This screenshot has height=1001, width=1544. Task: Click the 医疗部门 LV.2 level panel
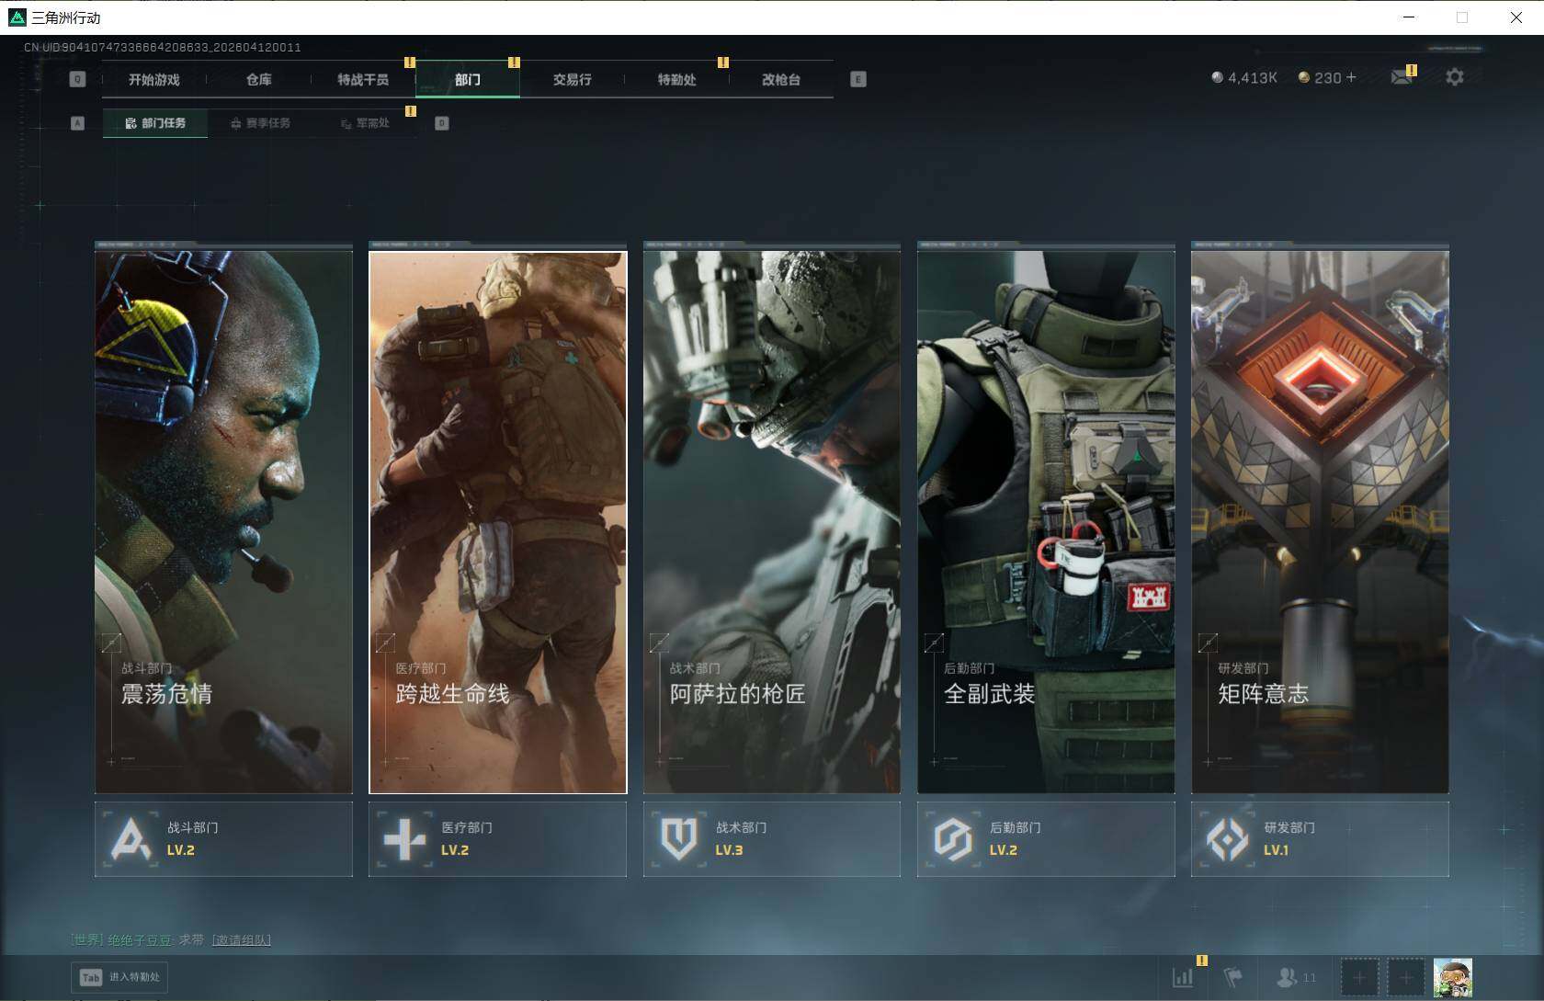[x=498, y=839]
